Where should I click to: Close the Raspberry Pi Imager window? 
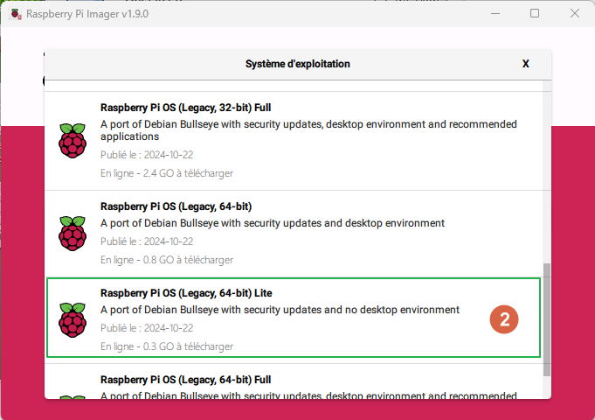575,14
